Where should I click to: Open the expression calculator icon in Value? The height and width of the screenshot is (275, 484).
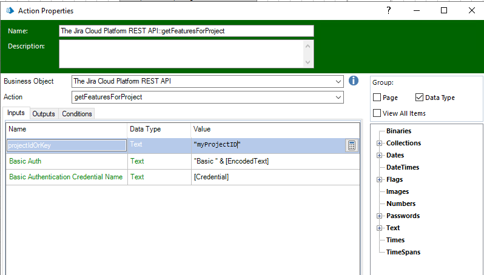coord(351,145)
